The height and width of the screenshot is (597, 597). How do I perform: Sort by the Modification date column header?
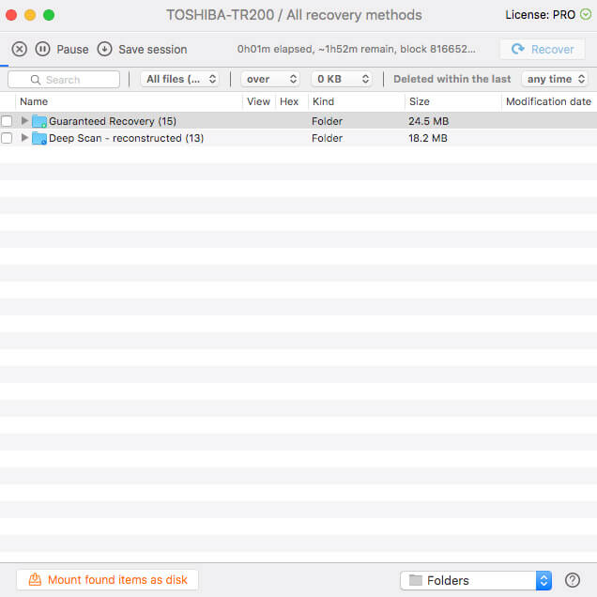[x=548, y=101]
